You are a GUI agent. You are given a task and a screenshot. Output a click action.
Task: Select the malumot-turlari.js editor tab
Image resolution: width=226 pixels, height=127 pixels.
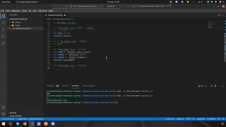click(55, 15)
